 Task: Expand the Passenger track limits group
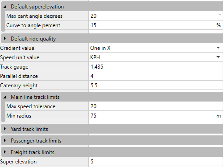5,140
